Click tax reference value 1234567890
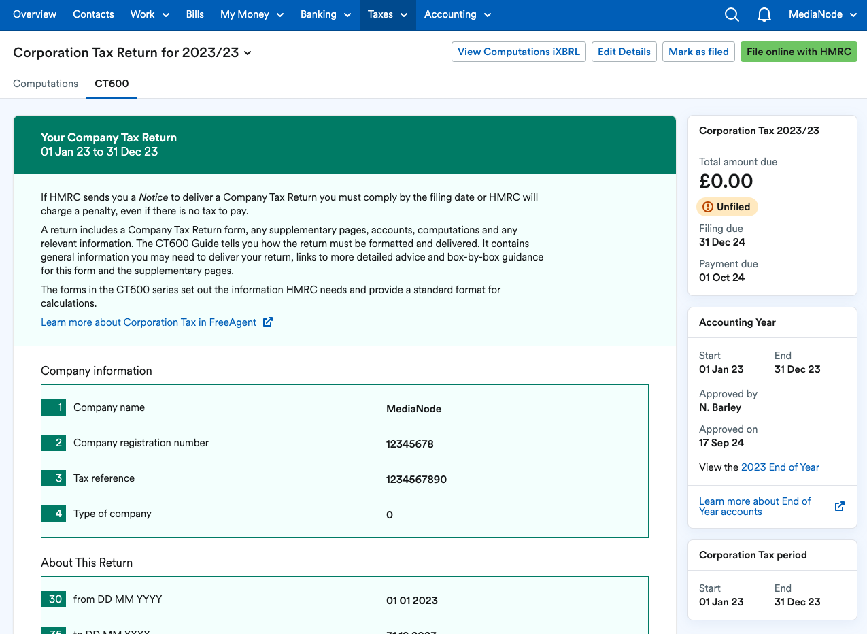Image resolution: width=867 pixels, height=634 pixels. [x=416, y=480]
